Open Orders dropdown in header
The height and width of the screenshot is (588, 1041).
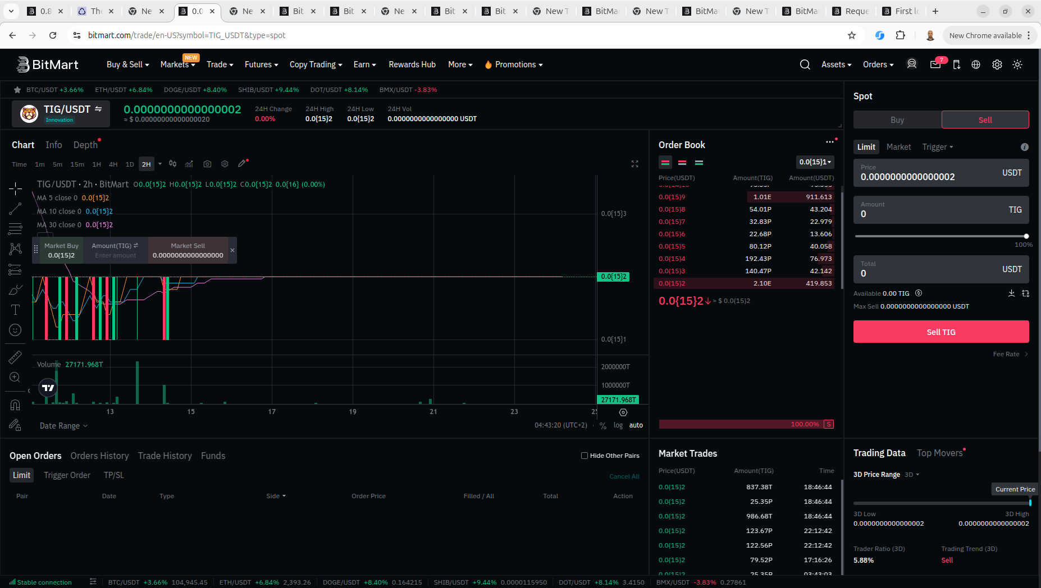click(x=878, y=65)
